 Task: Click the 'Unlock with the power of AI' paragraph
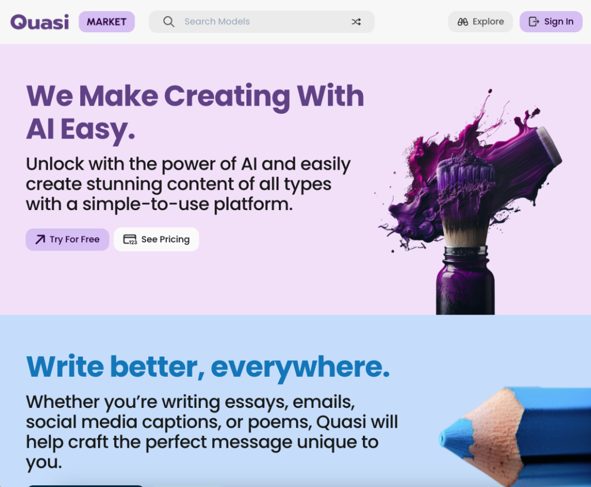[188, 184]
